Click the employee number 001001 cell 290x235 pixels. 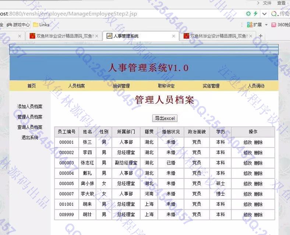67,204
